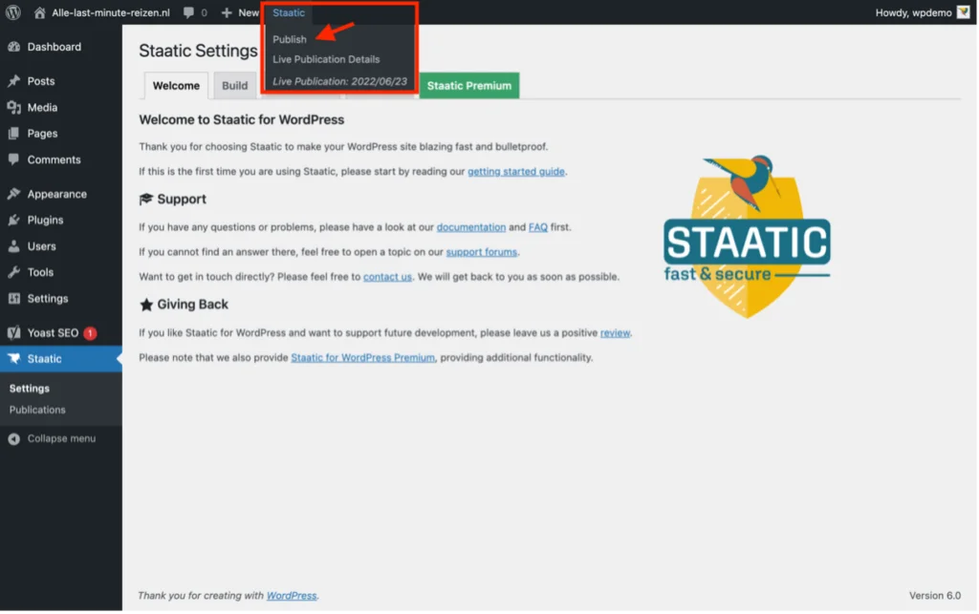The width and height of the screenshot is (979, 614).
Task: Click the plus icon next to New
Action: pyautogui.click(x=227, y=12)
